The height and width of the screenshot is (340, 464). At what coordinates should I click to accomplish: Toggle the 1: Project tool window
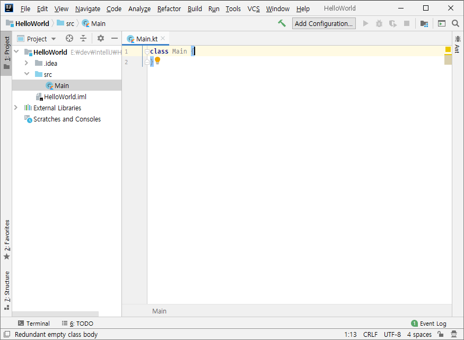tap(6, 53)
